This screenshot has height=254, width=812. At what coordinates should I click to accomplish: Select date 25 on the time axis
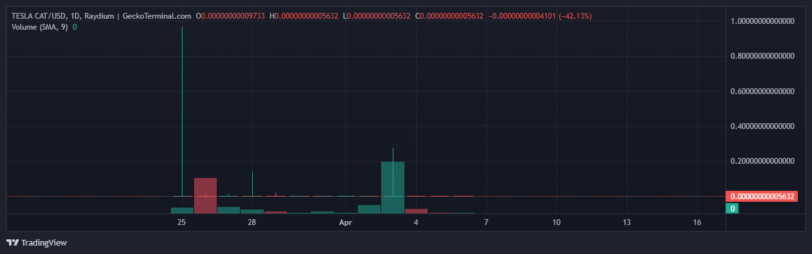(x=182, y=222)
